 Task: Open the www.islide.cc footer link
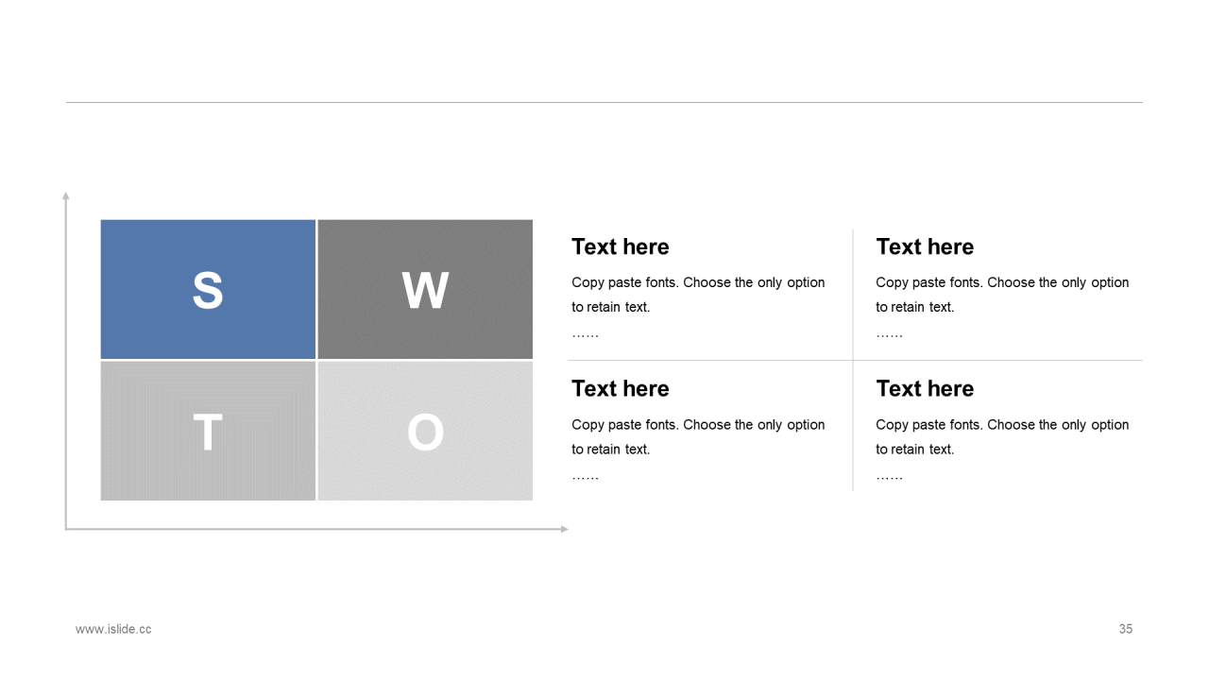pos(113,629)
